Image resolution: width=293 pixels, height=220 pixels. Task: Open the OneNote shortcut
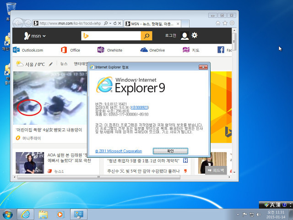coord(110,50)
